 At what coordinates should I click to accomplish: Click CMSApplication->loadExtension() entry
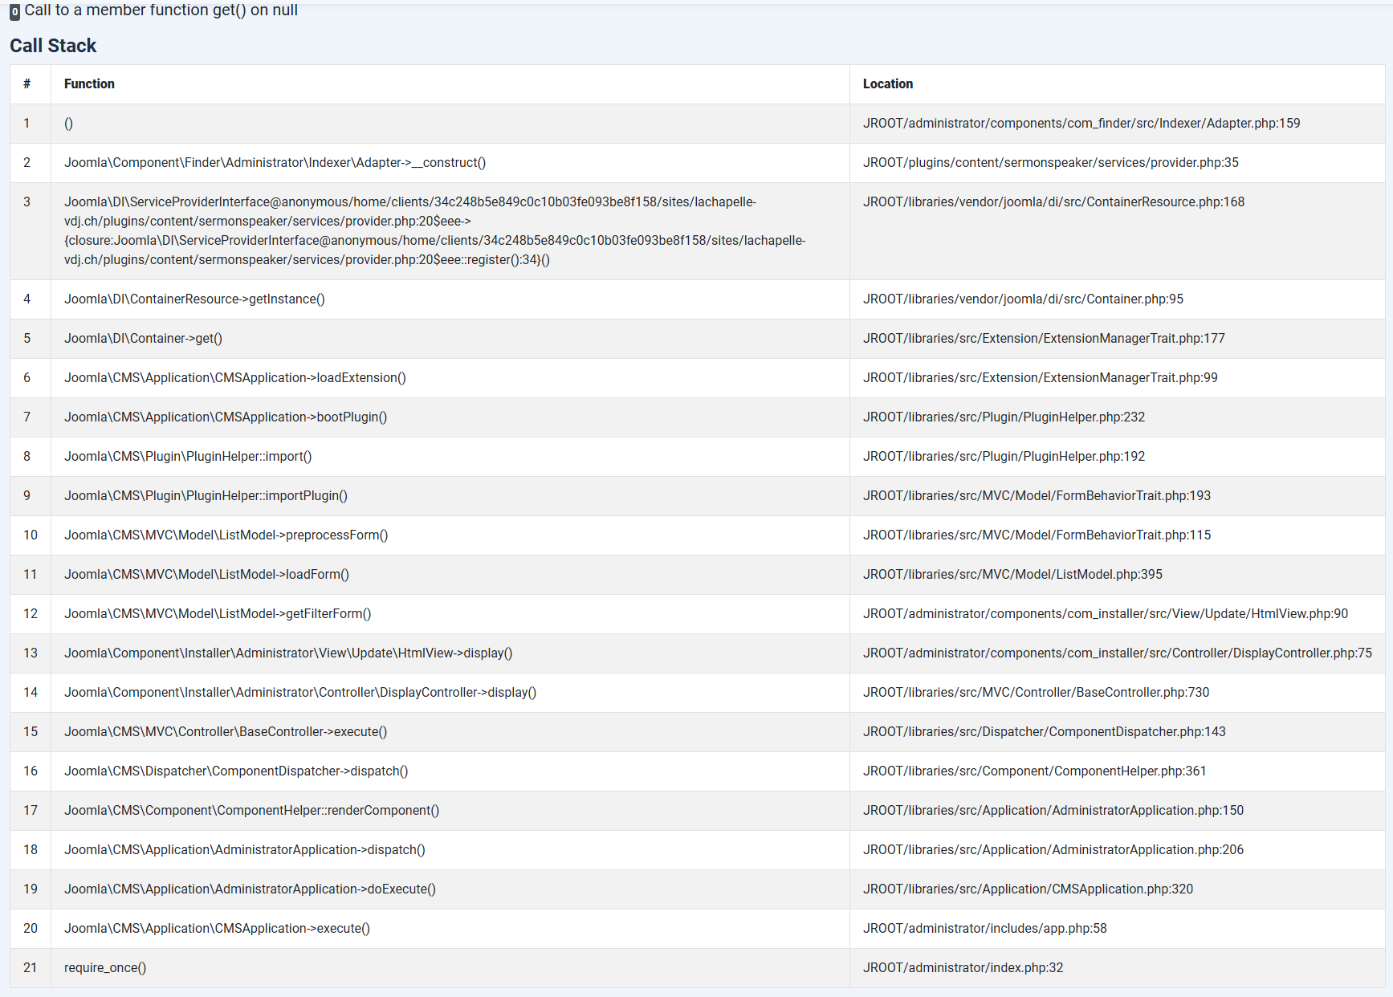click(234, 377)
